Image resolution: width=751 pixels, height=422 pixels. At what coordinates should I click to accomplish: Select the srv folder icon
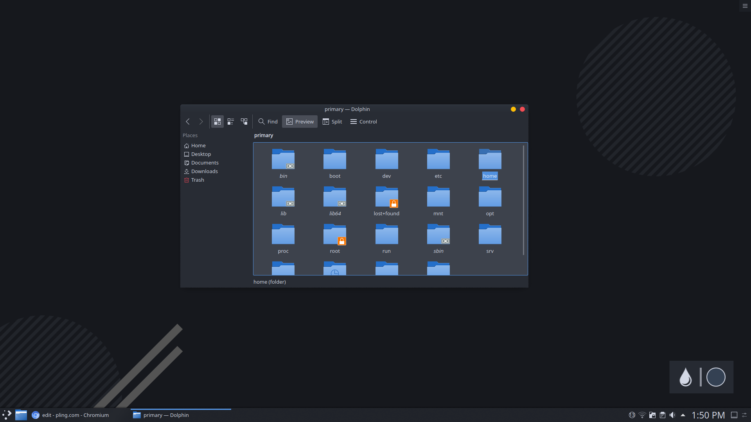490,234
